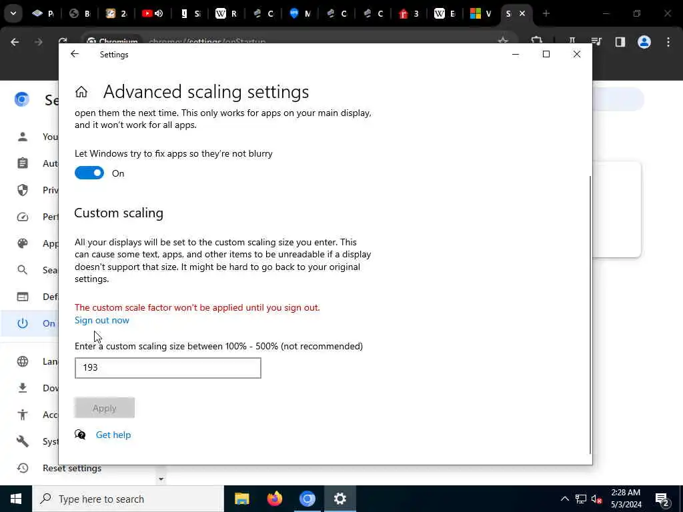Image resolution: width=683 pixels, height=512 pixels.
Task: Click the taskbar search box
Action: pyautogui.click(x=128, y=499)
